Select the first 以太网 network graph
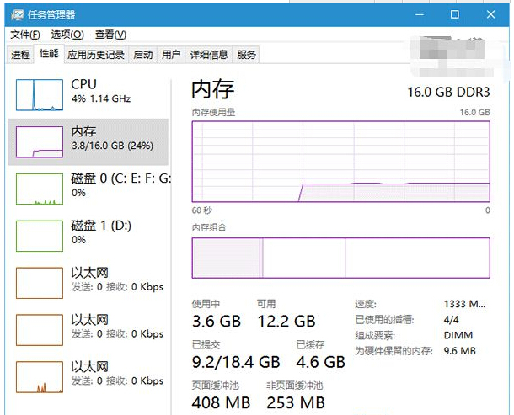Image resolution: width=514 pixels, height=415 pixels. [40, 283]
